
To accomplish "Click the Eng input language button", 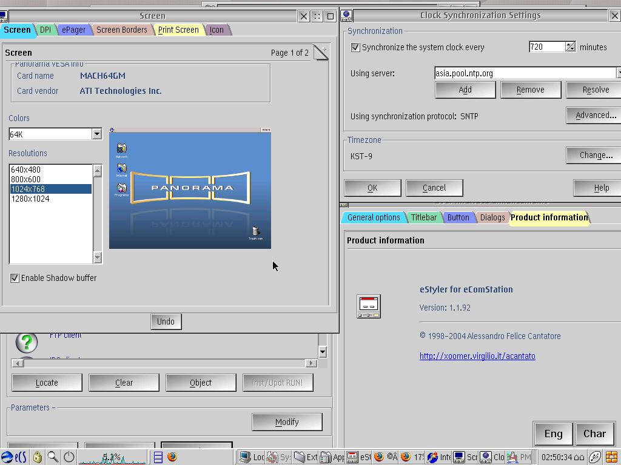I will tap(553, 434).
